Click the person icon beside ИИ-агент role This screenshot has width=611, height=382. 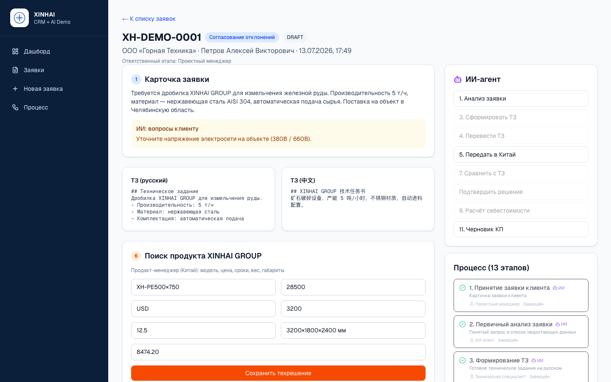[471, 340]
